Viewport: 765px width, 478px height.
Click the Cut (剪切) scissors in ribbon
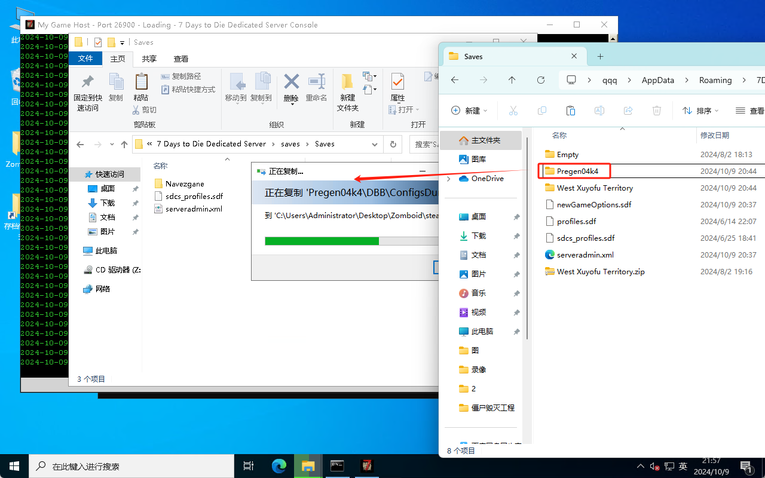[145, 110]
